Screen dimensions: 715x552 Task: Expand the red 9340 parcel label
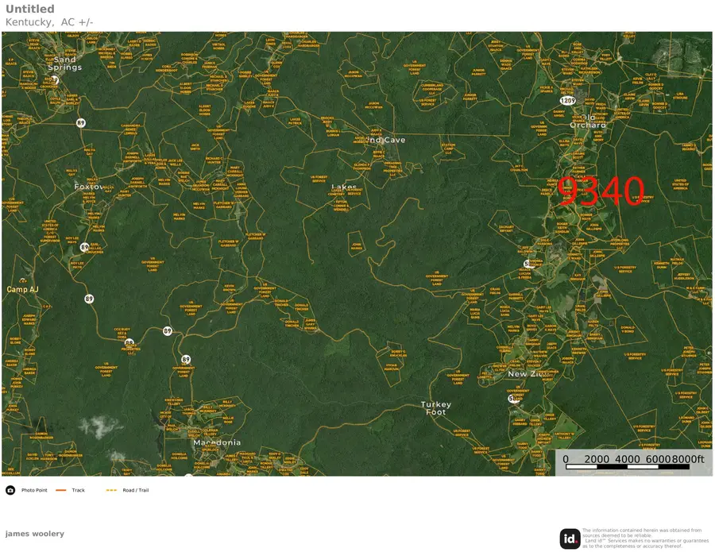tap(601, 191)
